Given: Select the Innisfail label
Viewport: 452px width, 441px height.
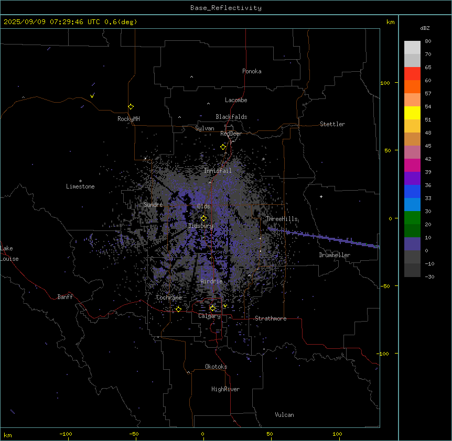Looking at the screenshot, I should coord(218,171).
